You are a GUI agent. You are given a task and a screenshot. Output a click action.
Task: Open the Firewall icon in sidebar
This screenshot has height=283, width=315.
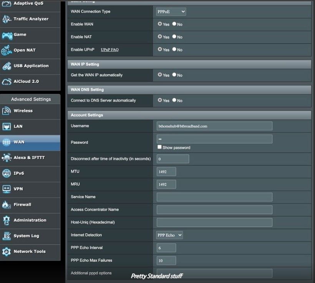pyautogui.click(x=7, y=205)
